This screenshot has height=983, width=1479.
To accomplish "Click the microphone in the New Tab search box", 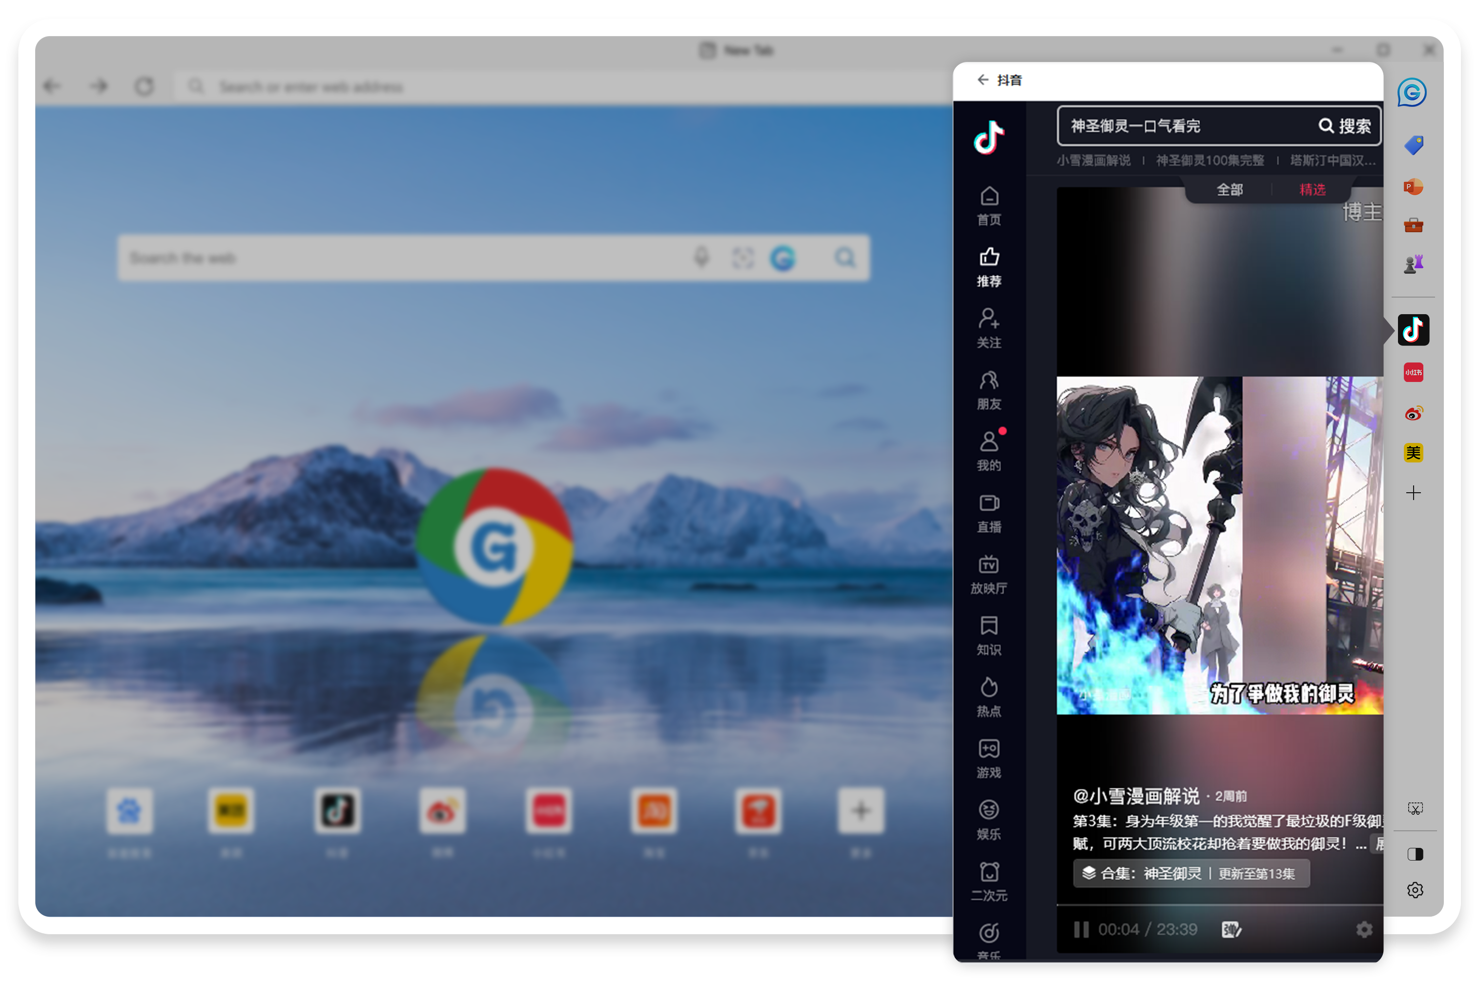I will pyautogui.click(x=701, y=257).
